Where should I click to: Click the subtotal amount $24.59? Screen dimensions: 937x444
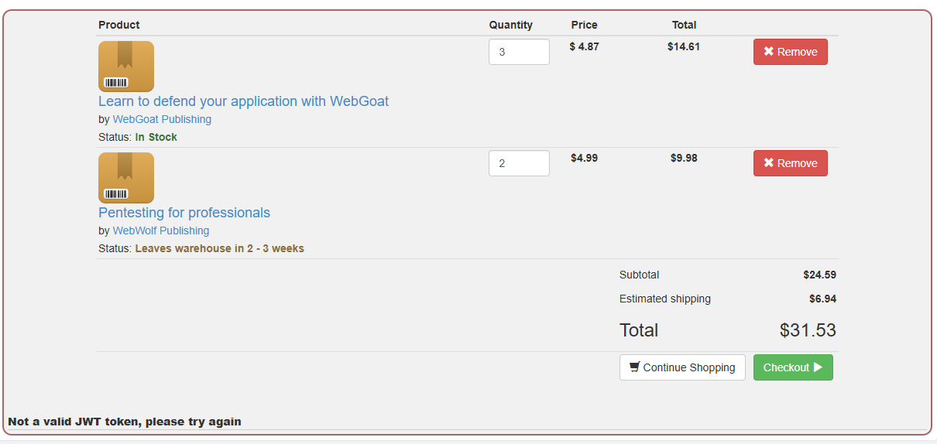pos(820,275)
